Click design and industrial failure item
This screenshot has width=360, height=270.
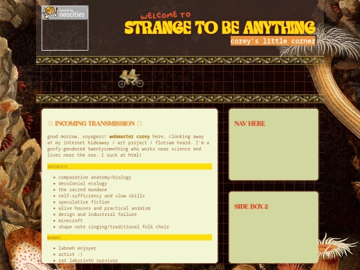click(x=97, y=215)
